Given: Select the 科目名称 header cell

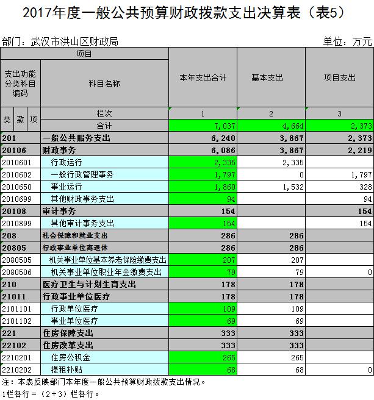Looking at the screenshot, I should pos(104,83).
